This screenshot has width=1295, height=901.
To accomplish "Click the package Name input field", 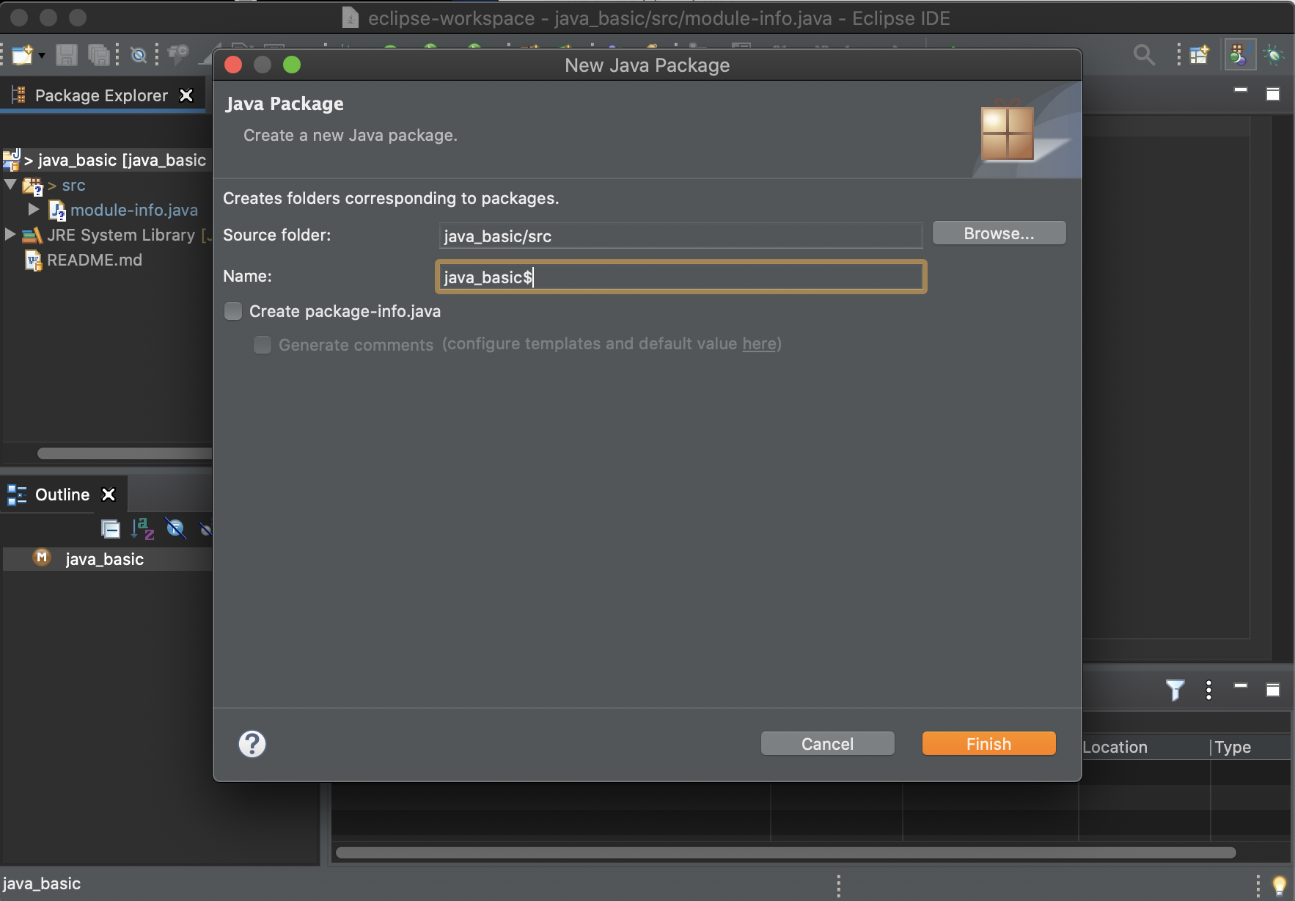I will pyautogui.click(x=680, y=277).
